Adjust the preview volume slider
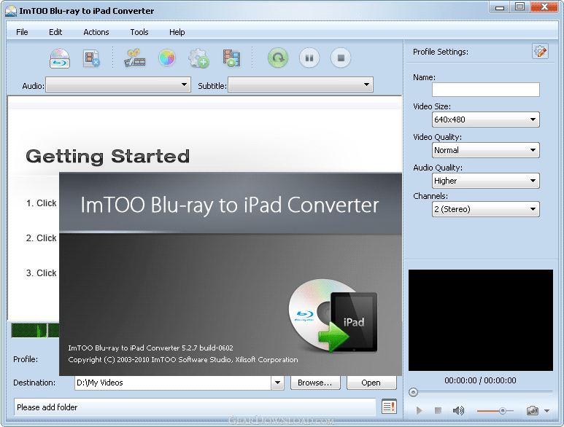The width and height of the screenshot is (564, 427). (x=495, y=410)
